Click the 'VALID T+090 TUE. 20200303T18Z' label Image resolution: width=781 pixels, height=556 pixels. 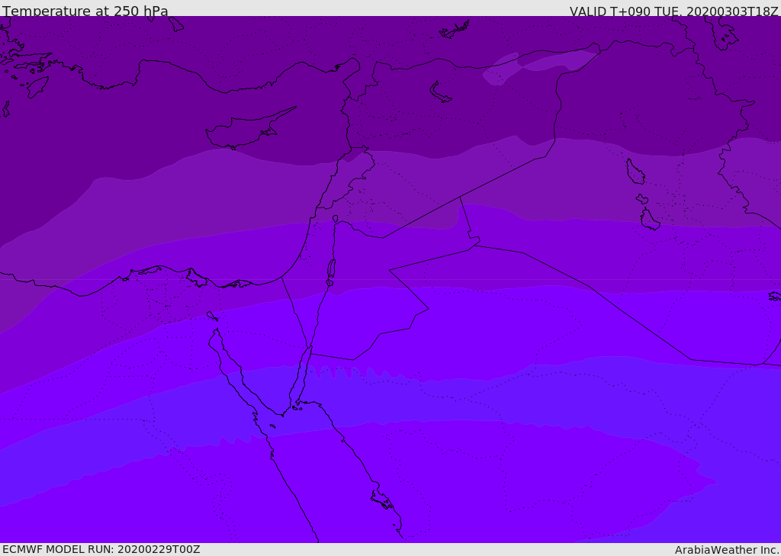[674, 11]
